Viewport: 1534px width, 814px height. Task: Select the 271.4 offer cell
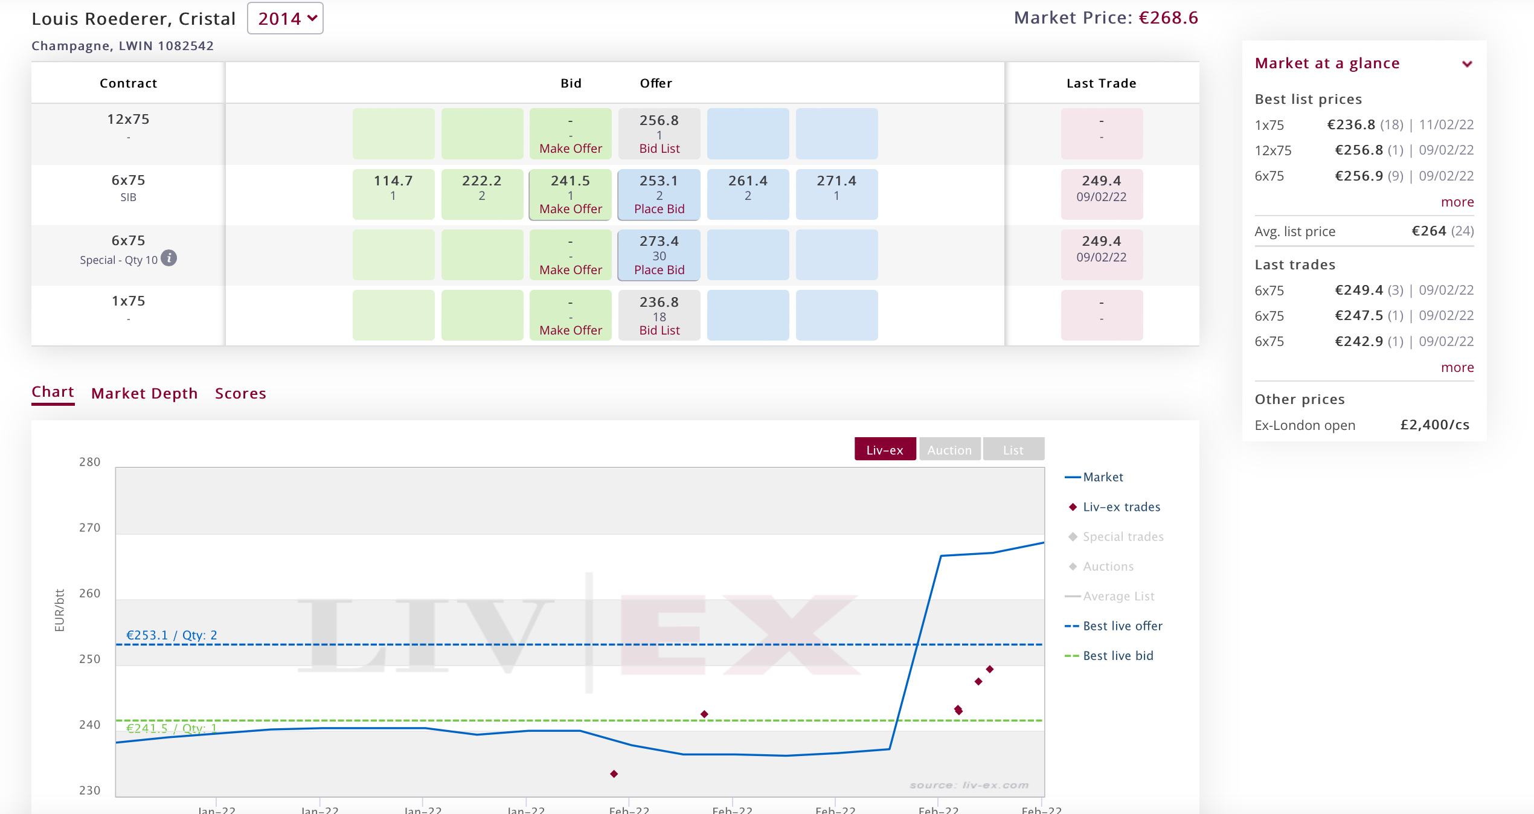pyautogui.click(x=836, y=194)
